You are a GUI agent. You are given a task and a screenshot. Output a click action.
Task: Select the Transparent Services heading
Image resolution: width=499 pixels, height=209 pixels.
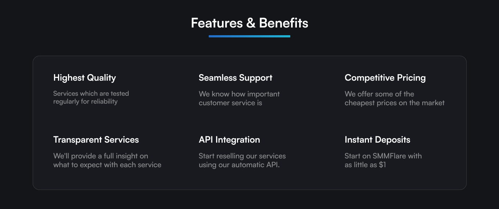coord(96,140)
